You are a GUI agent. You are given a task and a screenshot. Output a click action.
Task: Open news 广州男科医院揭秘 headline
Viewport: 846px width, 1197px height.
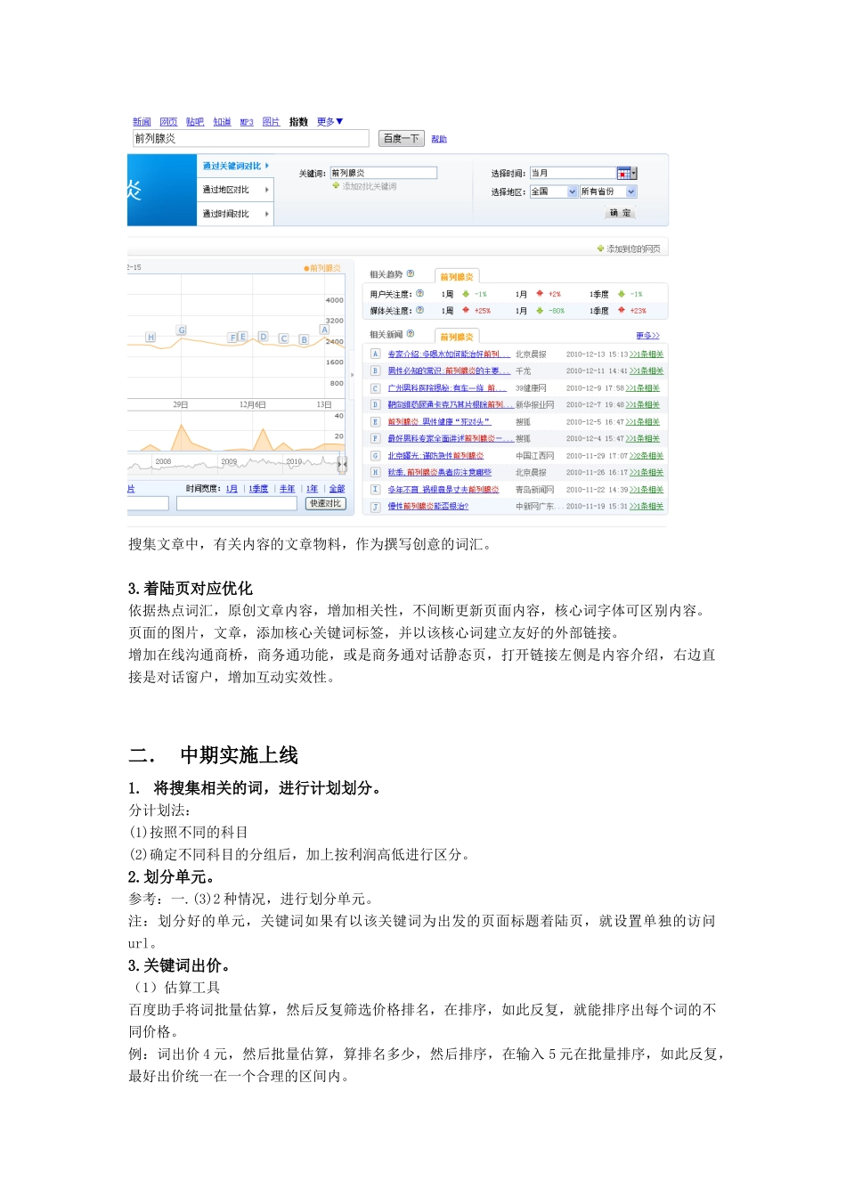pos(447,388)
